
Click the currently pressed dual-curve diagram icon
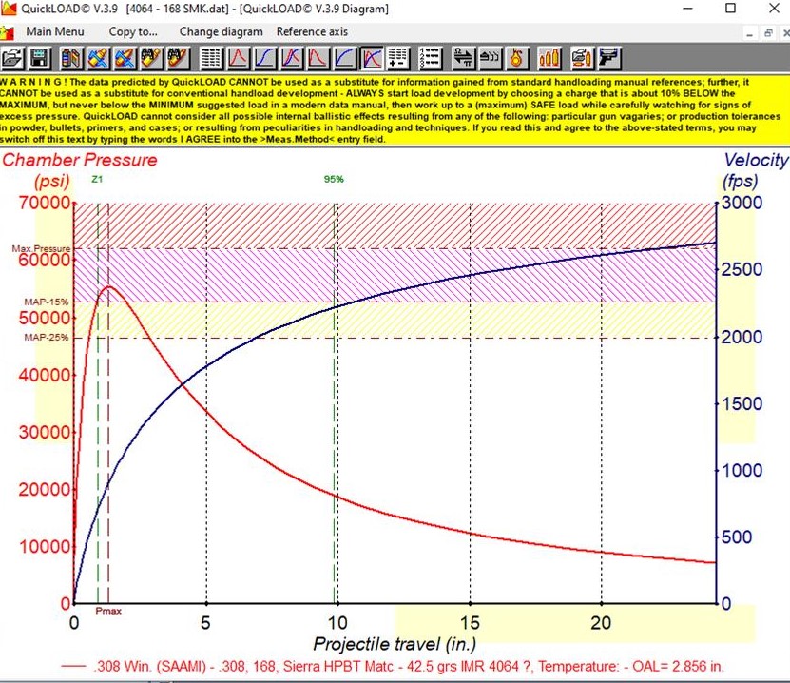point(371,58)
